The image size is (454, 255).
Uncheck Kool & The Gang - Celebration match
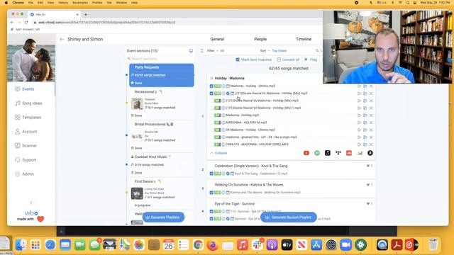tap(211, 174)
